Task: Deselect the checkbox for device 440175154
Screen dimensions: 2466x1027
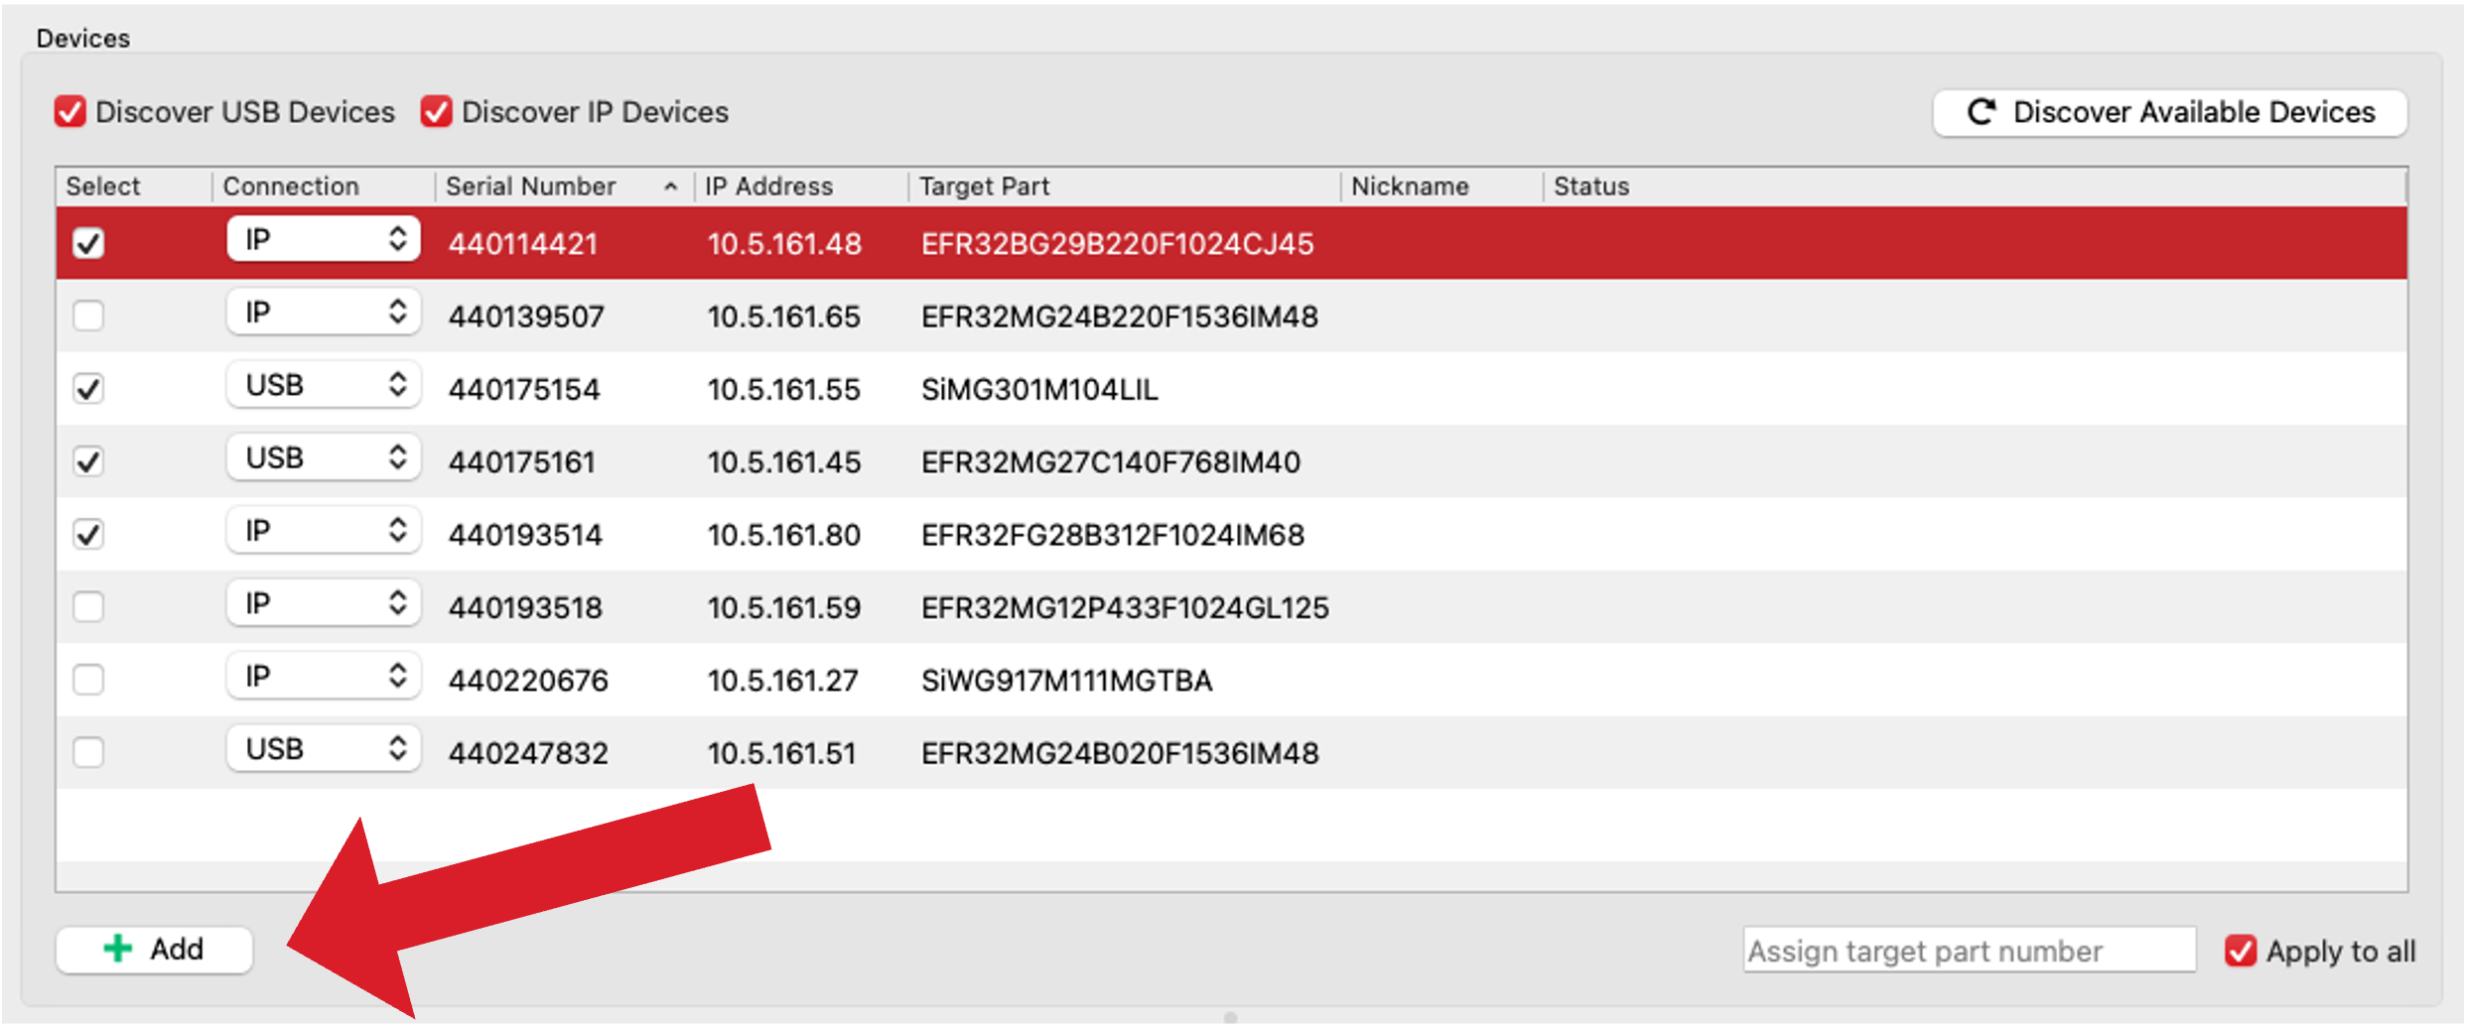Action: click(88, 388)
